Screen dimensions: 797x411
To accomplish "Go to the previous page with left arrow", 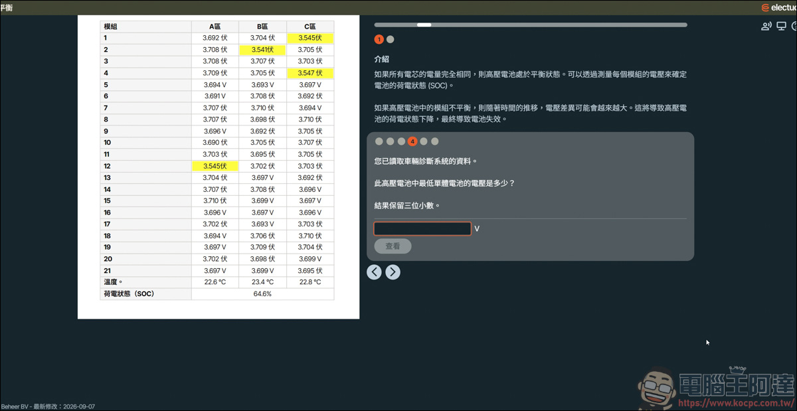I will pyautogui.click(x=374, y=272).
